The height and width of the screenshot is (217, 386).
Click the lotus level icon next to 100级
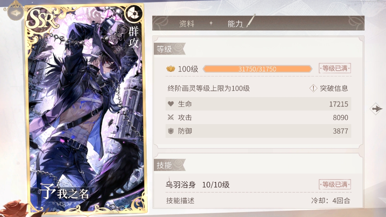coord(171,69)
